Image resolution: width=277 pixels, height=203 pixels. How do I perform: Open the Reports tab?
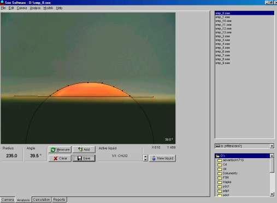tap(59, 200)
